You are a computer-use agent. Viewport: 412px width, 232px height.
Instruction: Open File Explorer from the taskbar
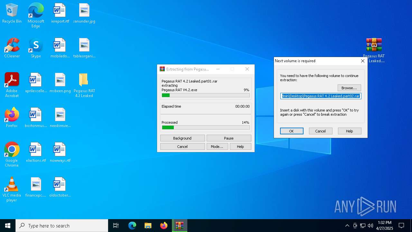148,226
